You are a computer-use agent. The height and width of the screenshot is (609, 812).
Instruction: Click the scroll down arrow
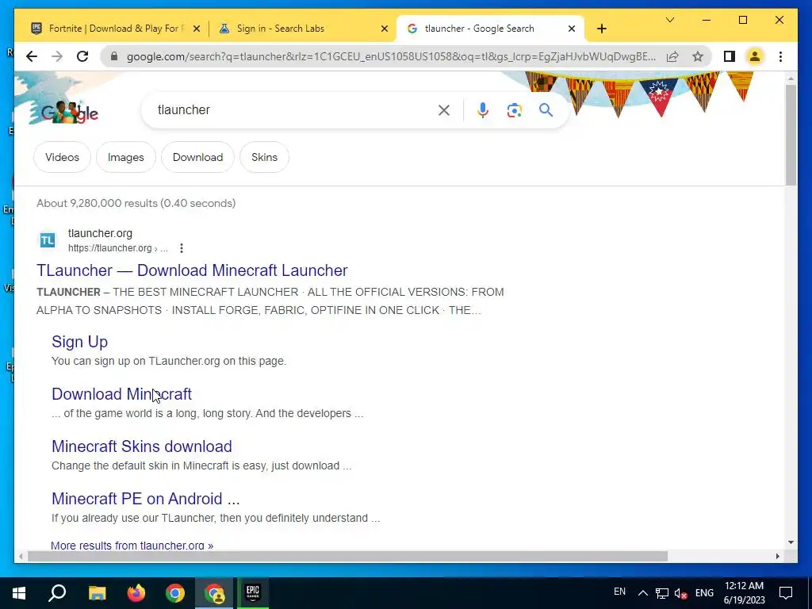tap(791, 542)
